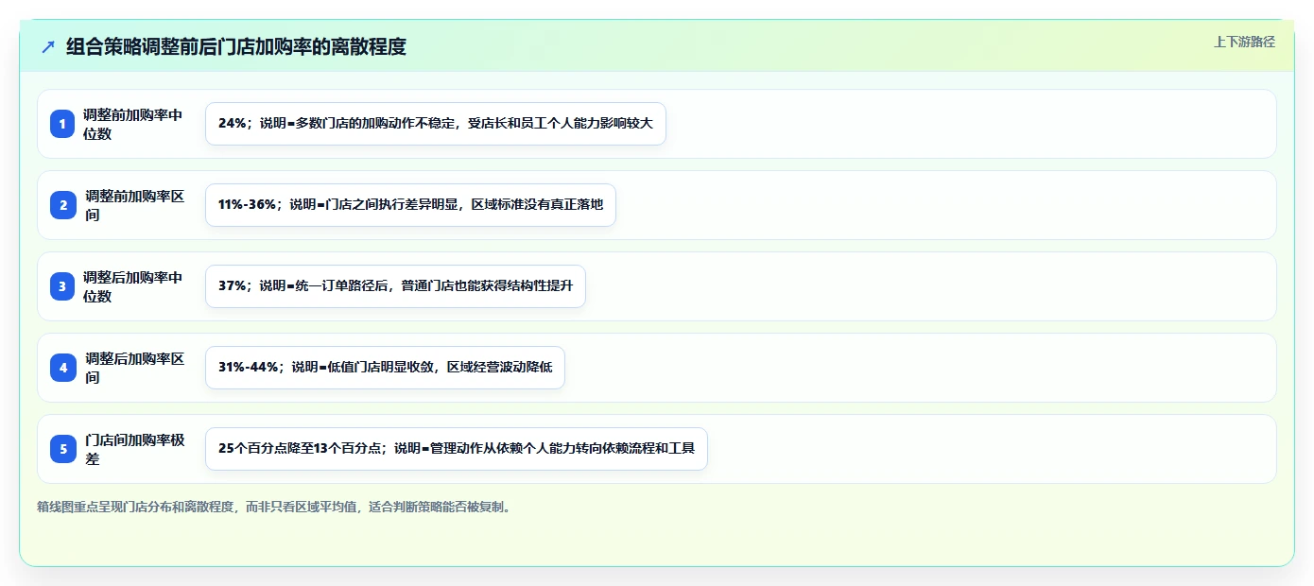This screenshot has width=1314, height=586.
Task: Click the value box starting with 31%-44%
Action: [385, 368]
